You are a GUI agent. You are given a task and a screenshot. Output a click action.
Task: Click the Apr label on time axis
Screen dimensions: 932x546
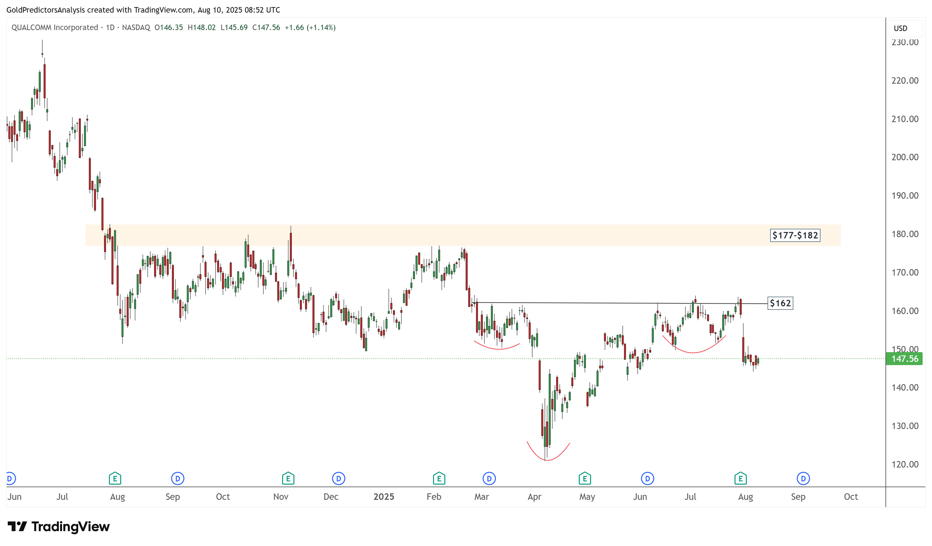coord(535,497)
